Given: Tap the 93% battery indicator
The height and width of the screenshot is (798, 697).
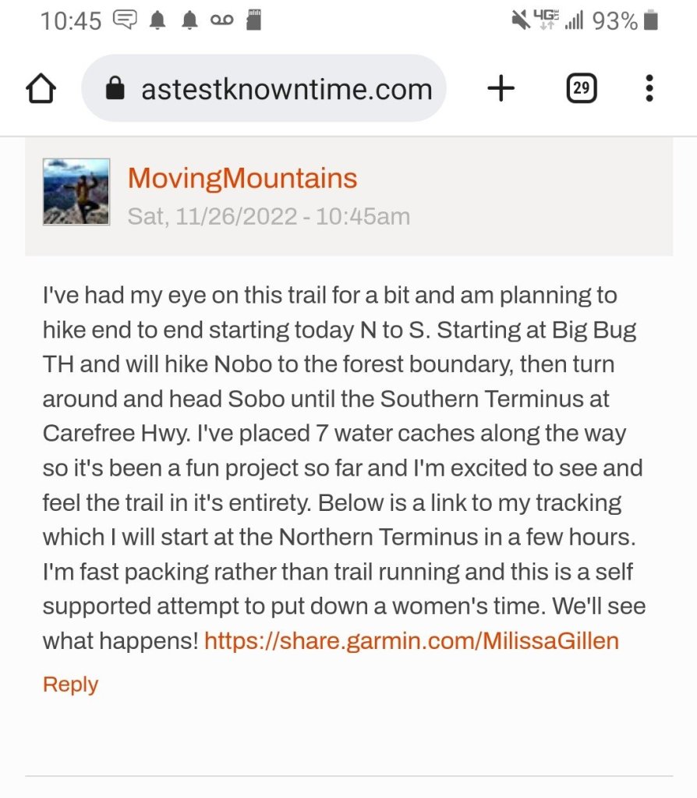Looking at the screenshot, I should click(x=625, y=20).
